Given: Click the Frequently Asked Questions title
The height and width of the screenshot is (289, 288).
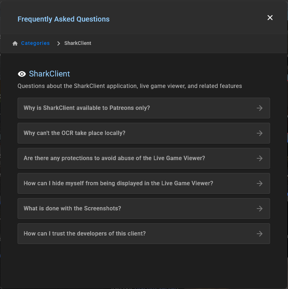Looking at the screenshot, I should 63,19.
